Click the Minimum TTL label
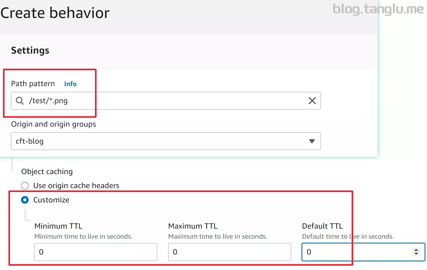The image size is (427, 270). coord(59,226)
